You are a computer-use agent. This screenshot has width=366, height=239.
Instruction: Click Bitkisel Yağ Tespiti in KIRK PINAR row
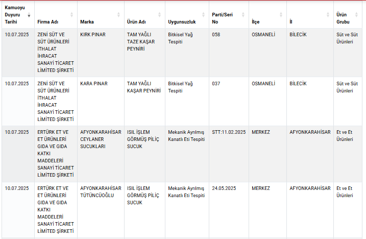[180, 38]
